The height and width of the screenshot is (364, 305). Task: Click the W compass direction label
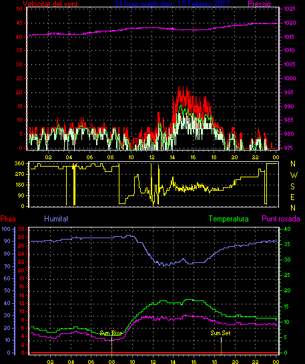click(294, 175)
